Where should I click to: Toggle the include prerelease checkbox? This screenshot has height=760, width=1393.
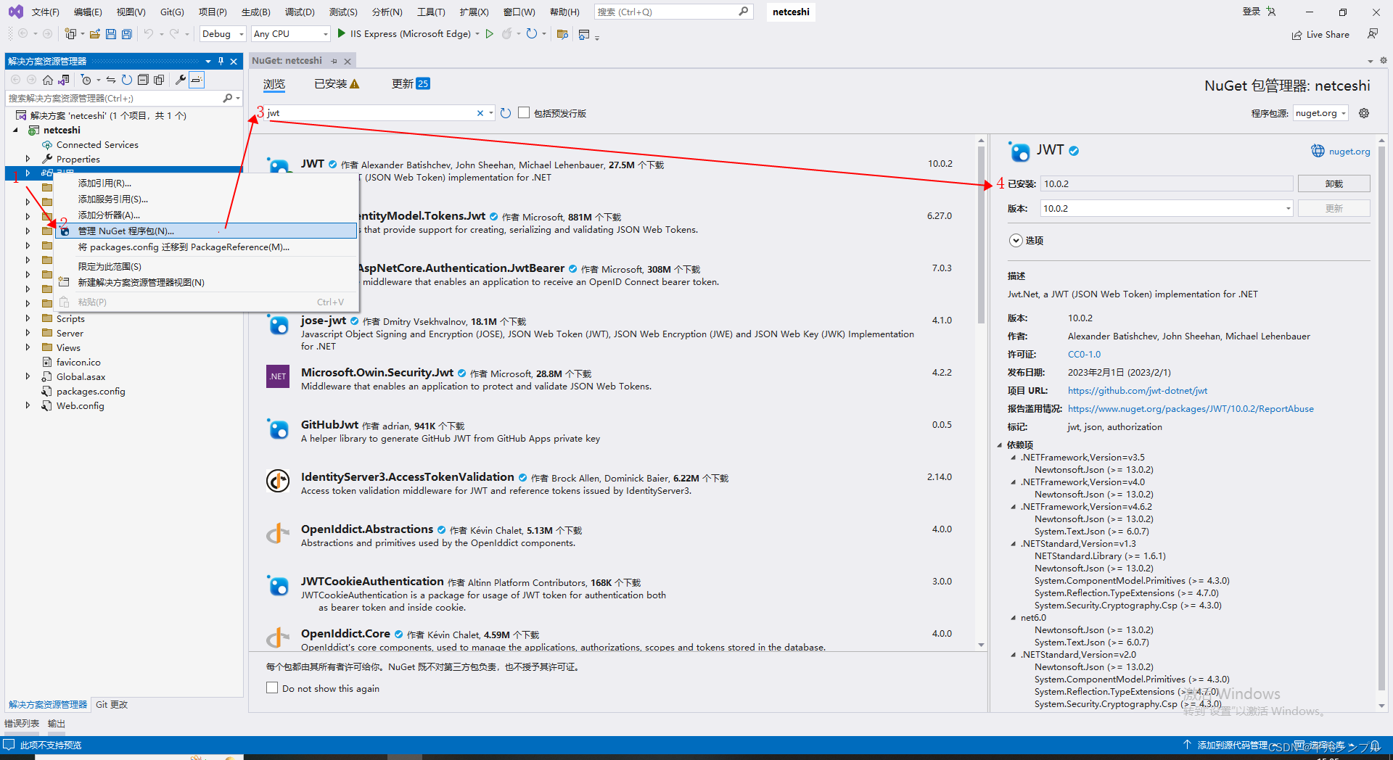(x=524, y=112)
